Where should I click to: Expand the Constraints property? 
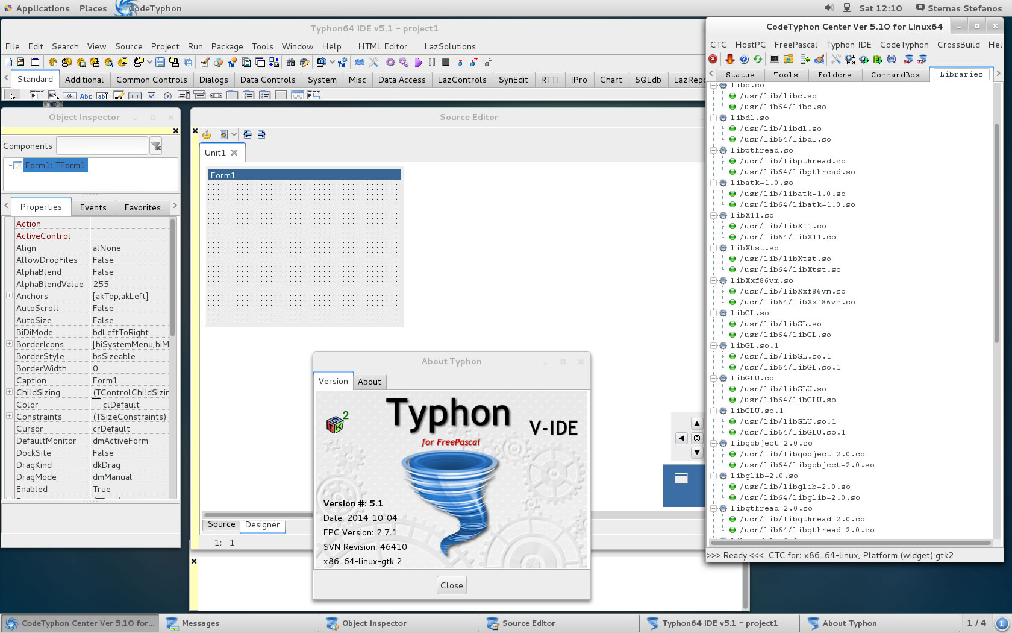[9, 416]
